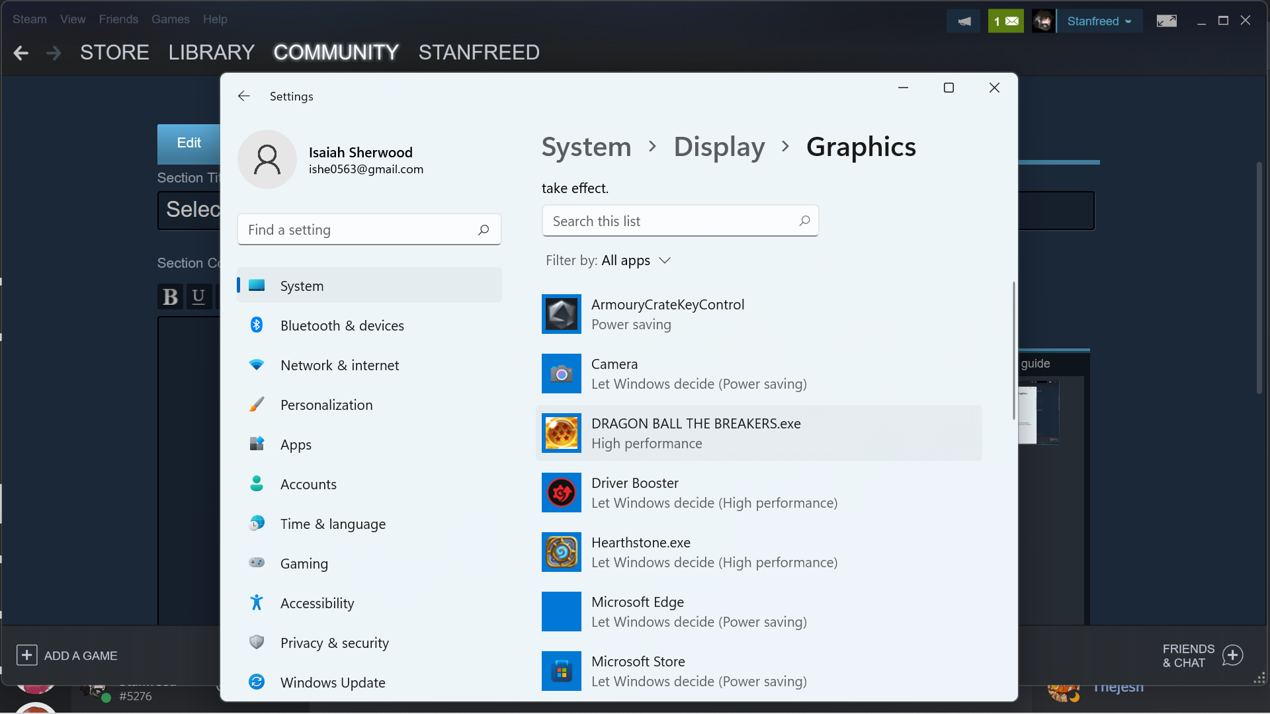Go to Display breadcrumb link
Image resolution: width=1270 pixels, height=714 pixels.
click(x=719, y=147)
